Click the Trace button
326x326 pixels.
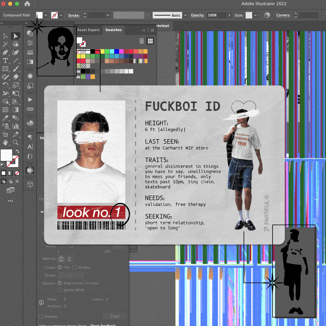pyautogui.click(x=115, y=316)
